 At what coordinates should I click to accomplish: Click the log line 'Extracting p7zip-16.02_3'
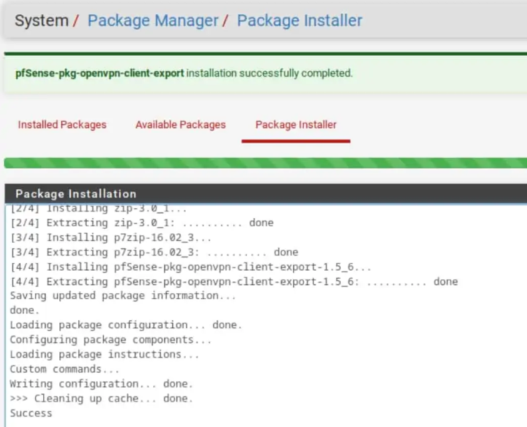[x=154, y=252]
